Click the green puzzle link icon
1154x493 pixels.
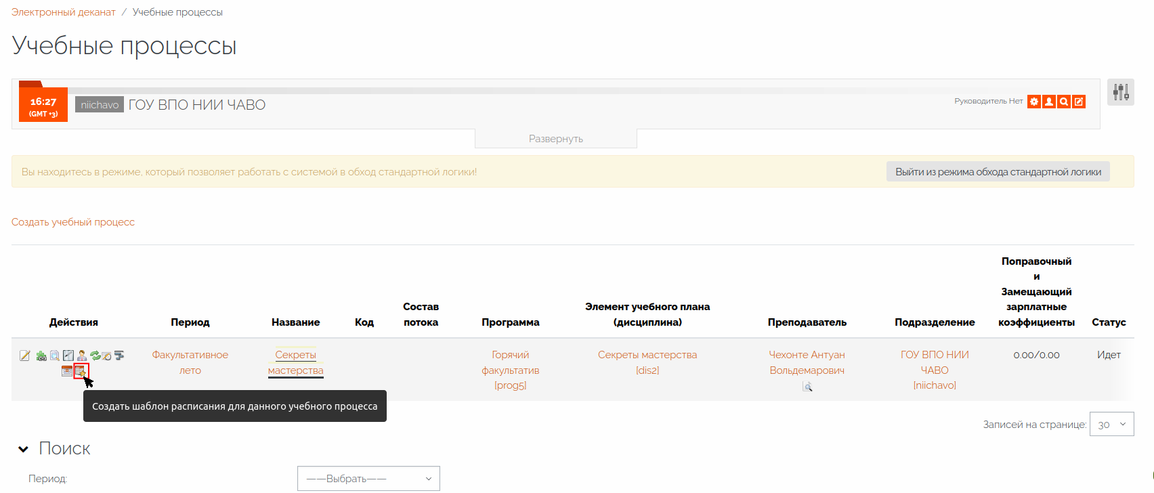point(41,356)
